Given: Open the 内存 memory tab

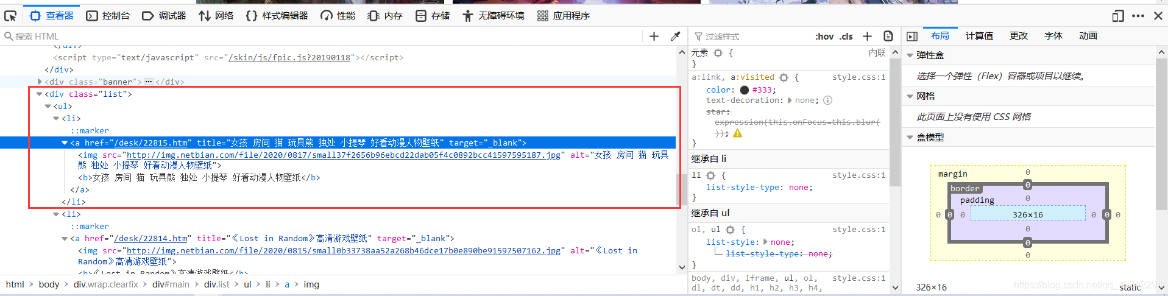Looking at the screenshot, I should coord(385,16).
